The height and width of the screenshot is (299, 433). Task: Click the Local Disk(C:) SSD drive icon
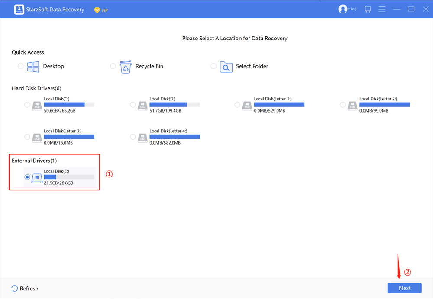pos(37,105)
